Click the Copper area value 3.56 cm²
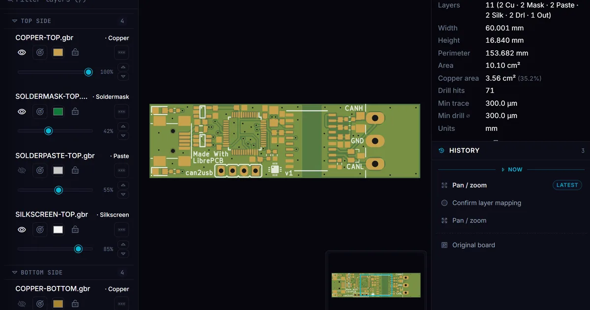This screenshot has height=310, width=590. [501, 78]
